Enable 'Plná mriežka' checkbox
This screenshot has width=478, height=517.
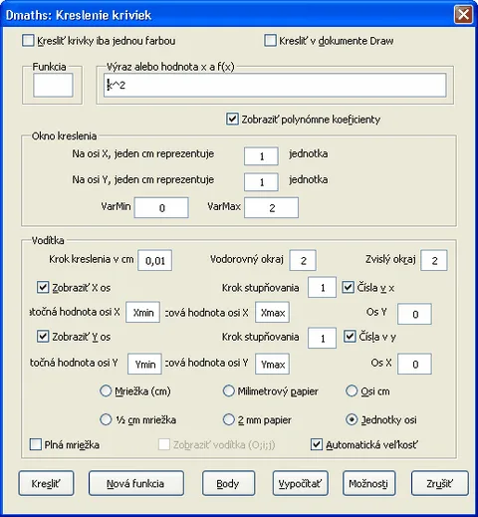coord(36,444)
